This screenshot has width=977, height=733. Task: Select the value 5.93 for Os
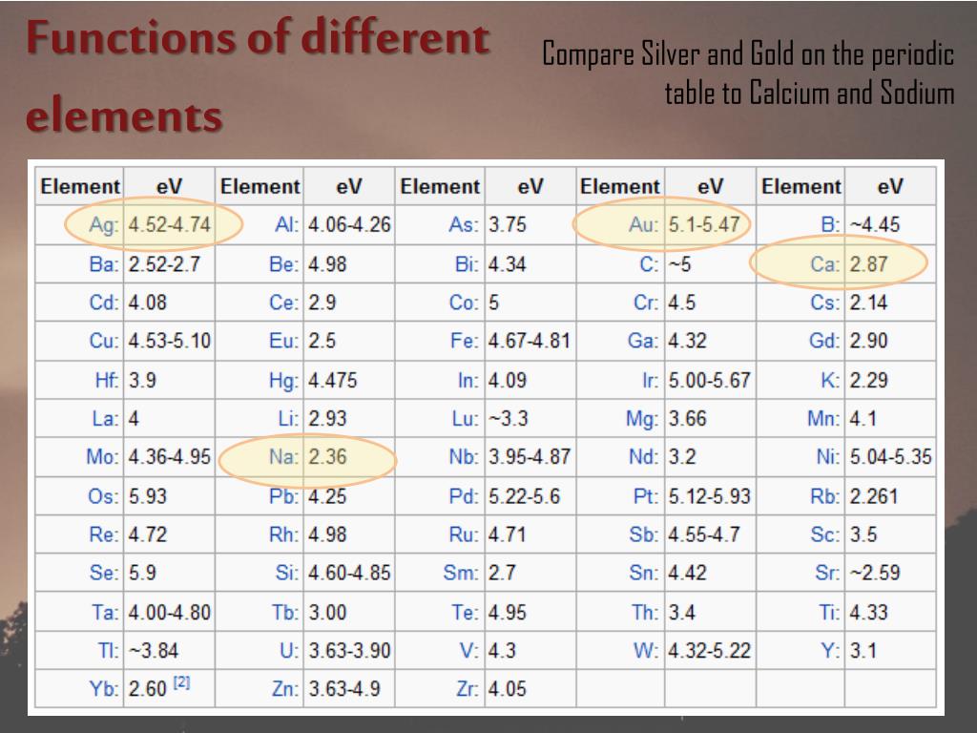pos(148,496)
